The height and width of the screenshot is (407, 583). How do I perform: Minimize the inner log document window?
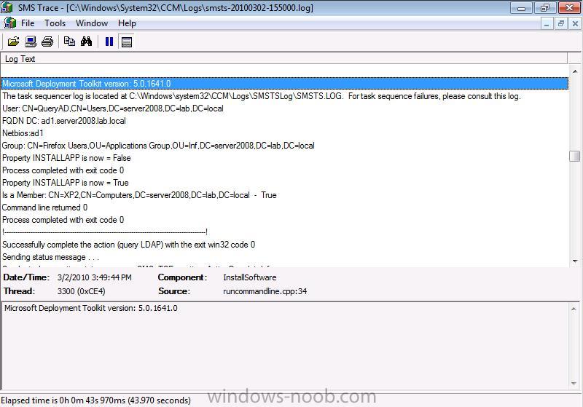(546, 24)
